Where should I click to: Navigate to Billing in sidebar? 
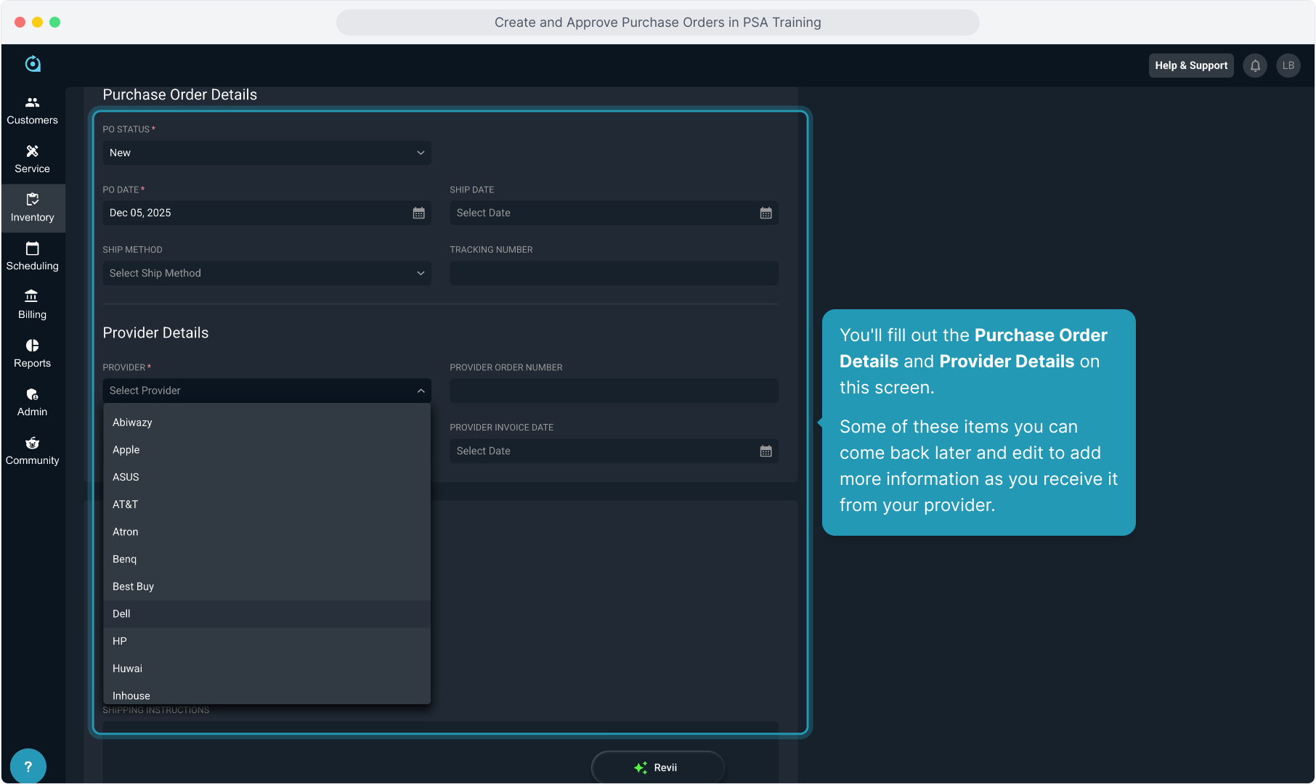tap(32, 305)
